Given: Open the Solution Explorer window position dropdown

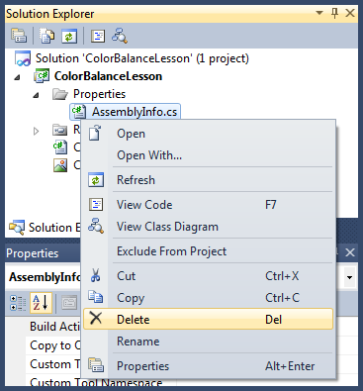Looking at the screenshot, I should [x=319, y=13].
